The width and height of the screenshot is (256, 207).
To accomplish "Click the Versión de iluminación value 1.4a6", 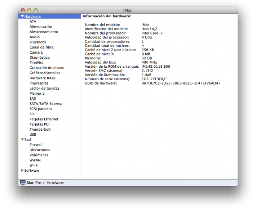I will [146, 75].
